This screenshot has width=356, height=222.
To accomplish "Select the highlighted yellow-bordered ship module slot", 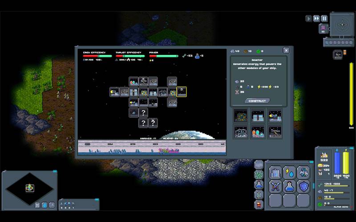I will (182, 92).
